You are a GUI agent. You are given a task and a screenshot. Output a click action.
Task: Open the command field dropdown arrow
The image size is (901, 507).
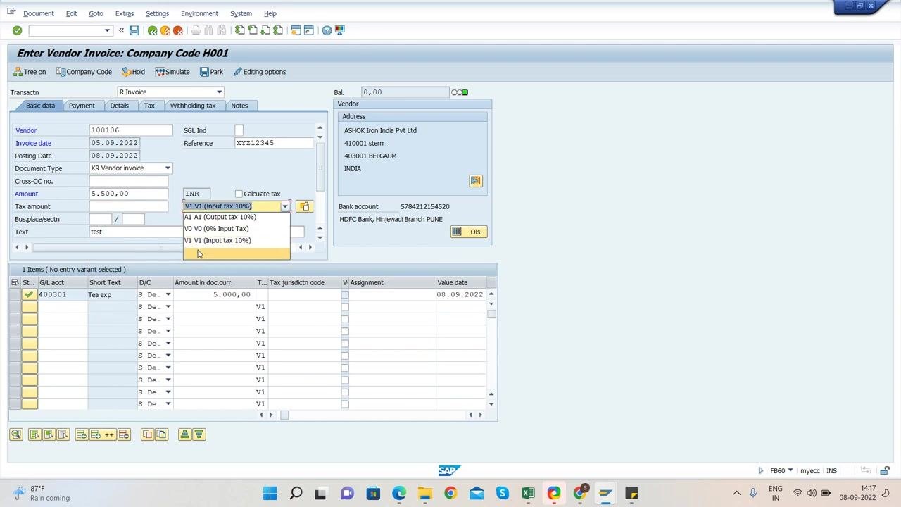click(107, 30)
